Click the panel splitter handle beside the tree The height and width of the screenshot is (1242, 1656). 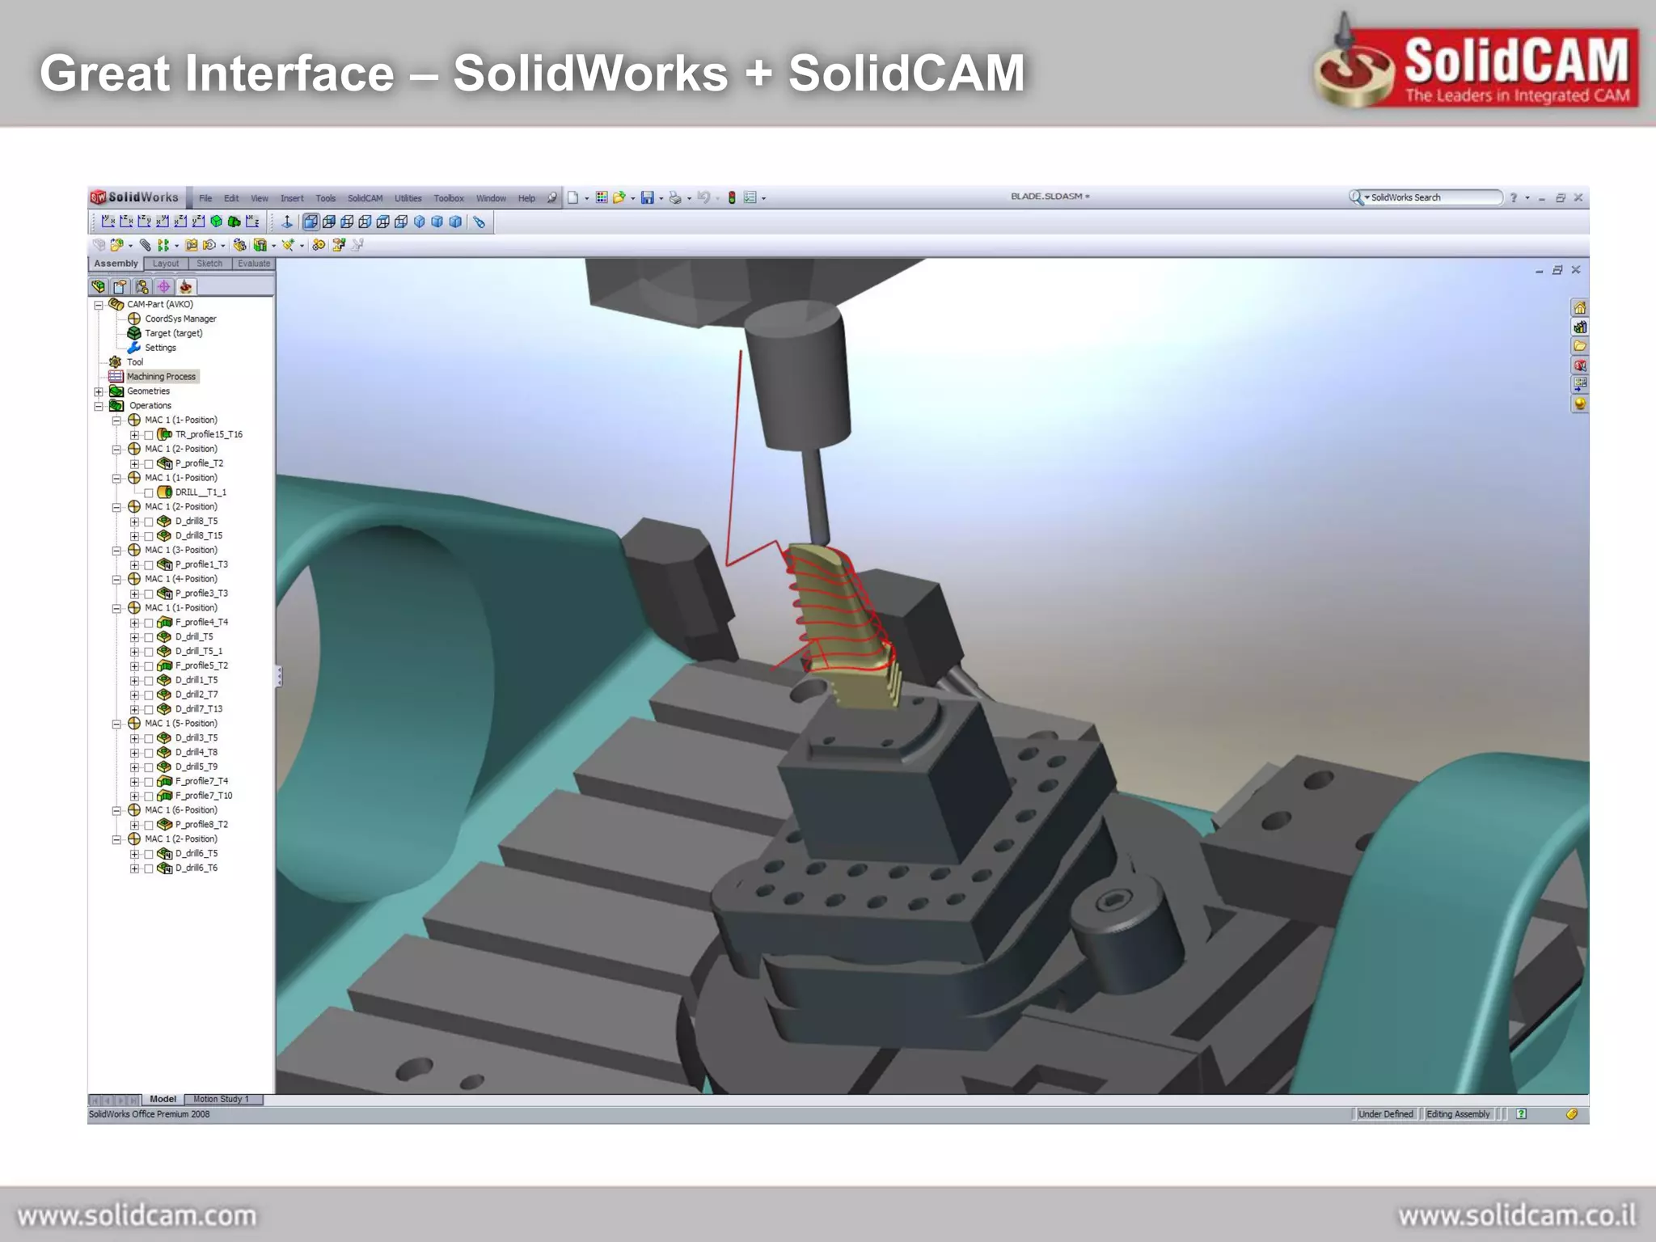(x=278, y=676)
